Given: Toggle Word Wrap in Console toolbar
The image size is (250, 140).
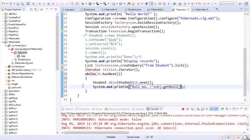Looking at the screenshot, I should pos(207,109).
